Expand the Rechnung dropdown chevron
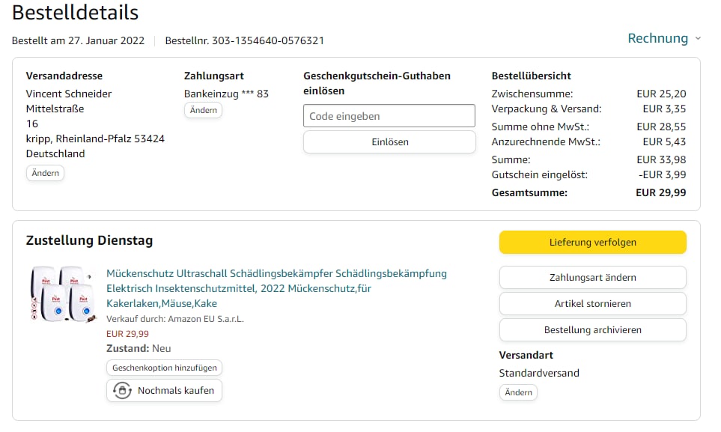 (x=698, y=39)
